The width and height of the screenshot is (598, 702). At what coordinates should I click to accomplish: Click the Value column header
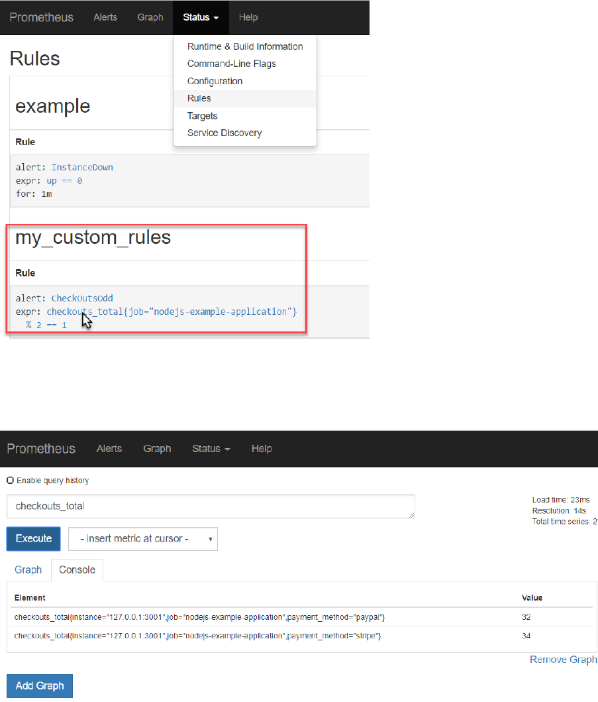tap(532, 598)
